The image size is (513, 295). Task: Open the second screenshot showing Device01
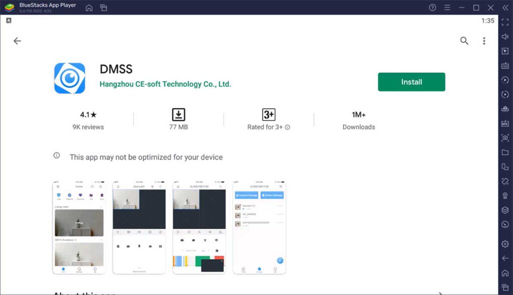tap(139, 226)
